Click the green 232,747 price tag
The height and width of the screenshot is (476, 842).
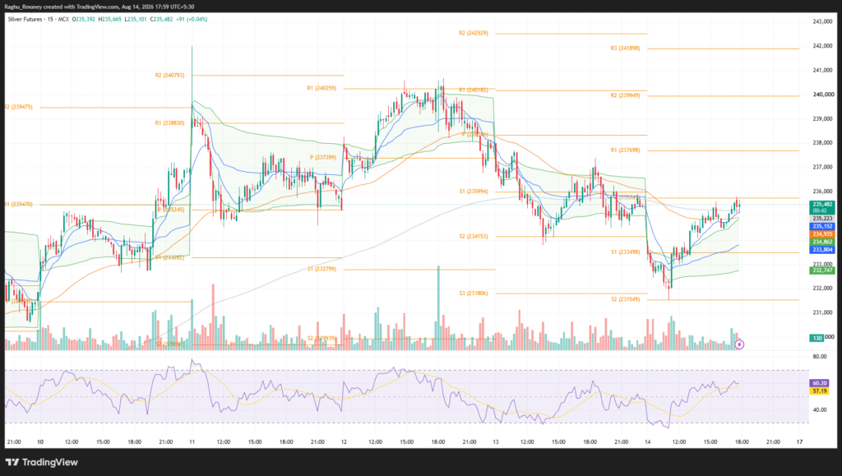(x=822, y=270)
